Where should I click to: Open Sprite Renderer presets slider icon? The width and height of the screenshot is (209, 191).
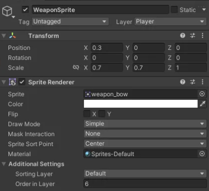[x=193, y=82]
